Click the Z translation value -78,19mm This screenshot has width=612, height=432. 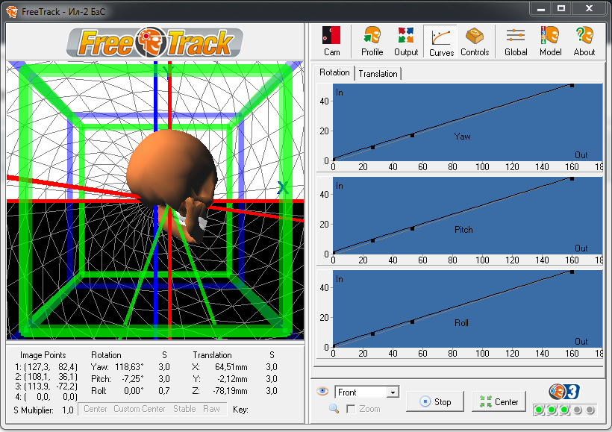point(230,391)
